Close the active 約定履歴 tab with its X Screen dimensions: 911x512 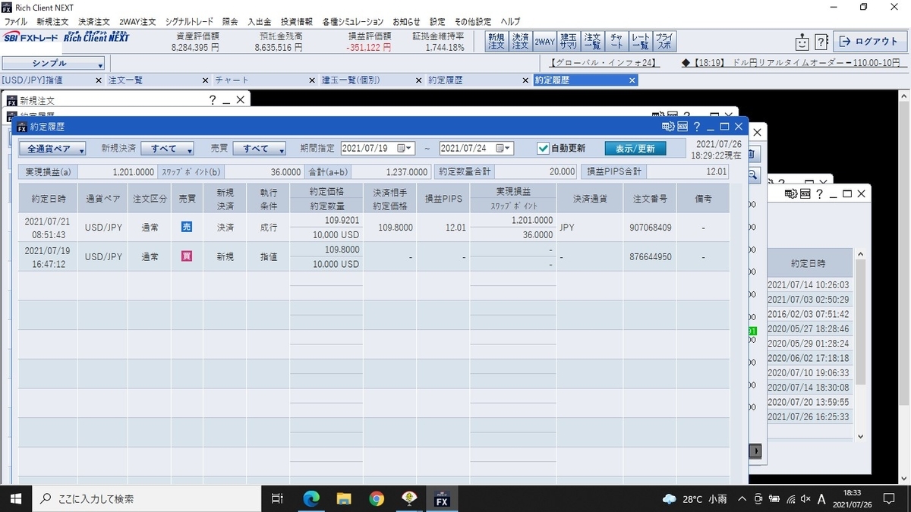click(x=632, y=80)
